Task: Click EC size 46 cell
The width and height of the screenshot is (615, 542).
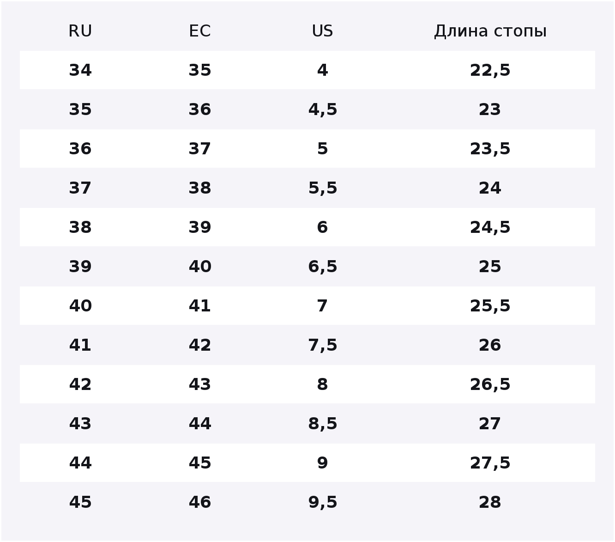Action: [200, 502]
